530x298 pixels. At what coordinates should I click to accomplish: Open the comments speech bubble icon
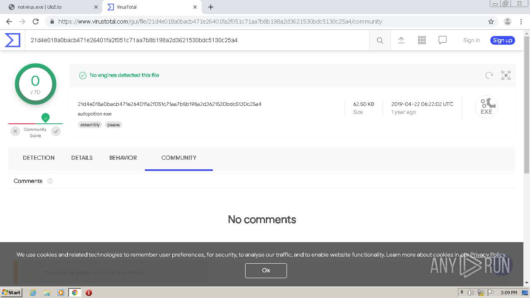[x=443, y=40]
